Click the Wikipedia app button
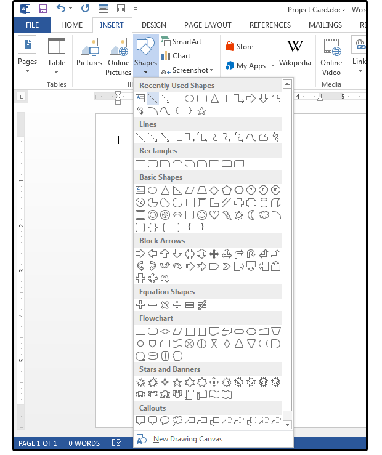 pos(295,53)
